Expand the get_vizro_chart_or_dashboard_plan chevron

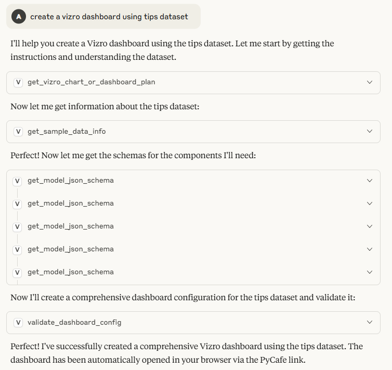point(370,82)
